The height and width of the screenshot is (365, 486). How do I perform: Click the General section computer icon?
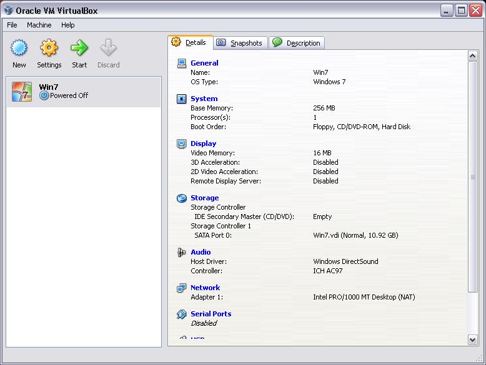pos(181,63)
